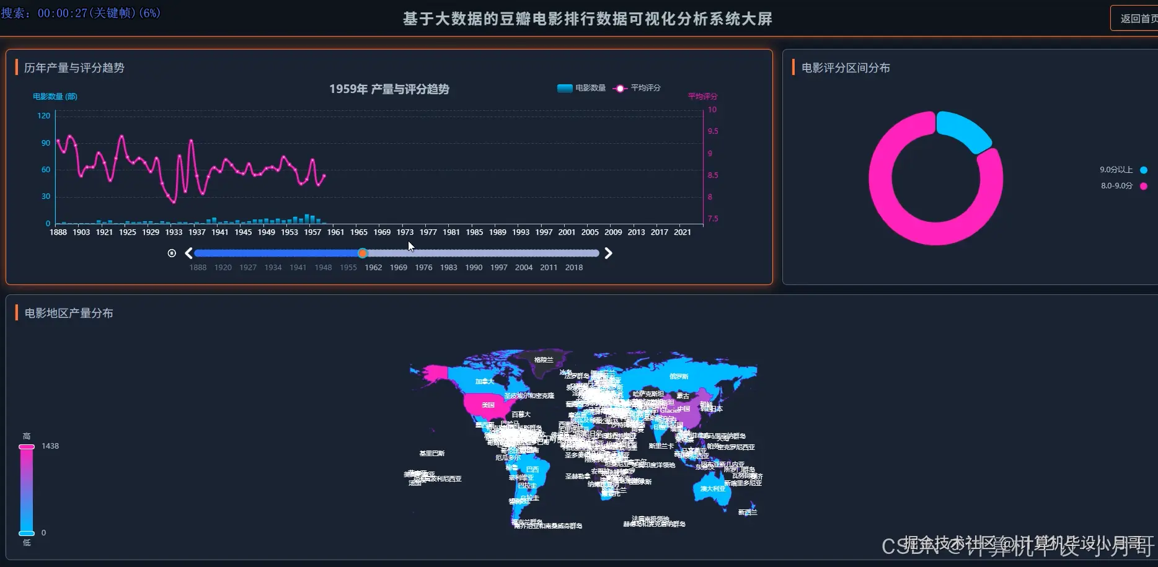Image resolution: width=1158 pixels, height=567 pixels.
Task: Click the timeline next-year arrow
Action: point(608,253)
